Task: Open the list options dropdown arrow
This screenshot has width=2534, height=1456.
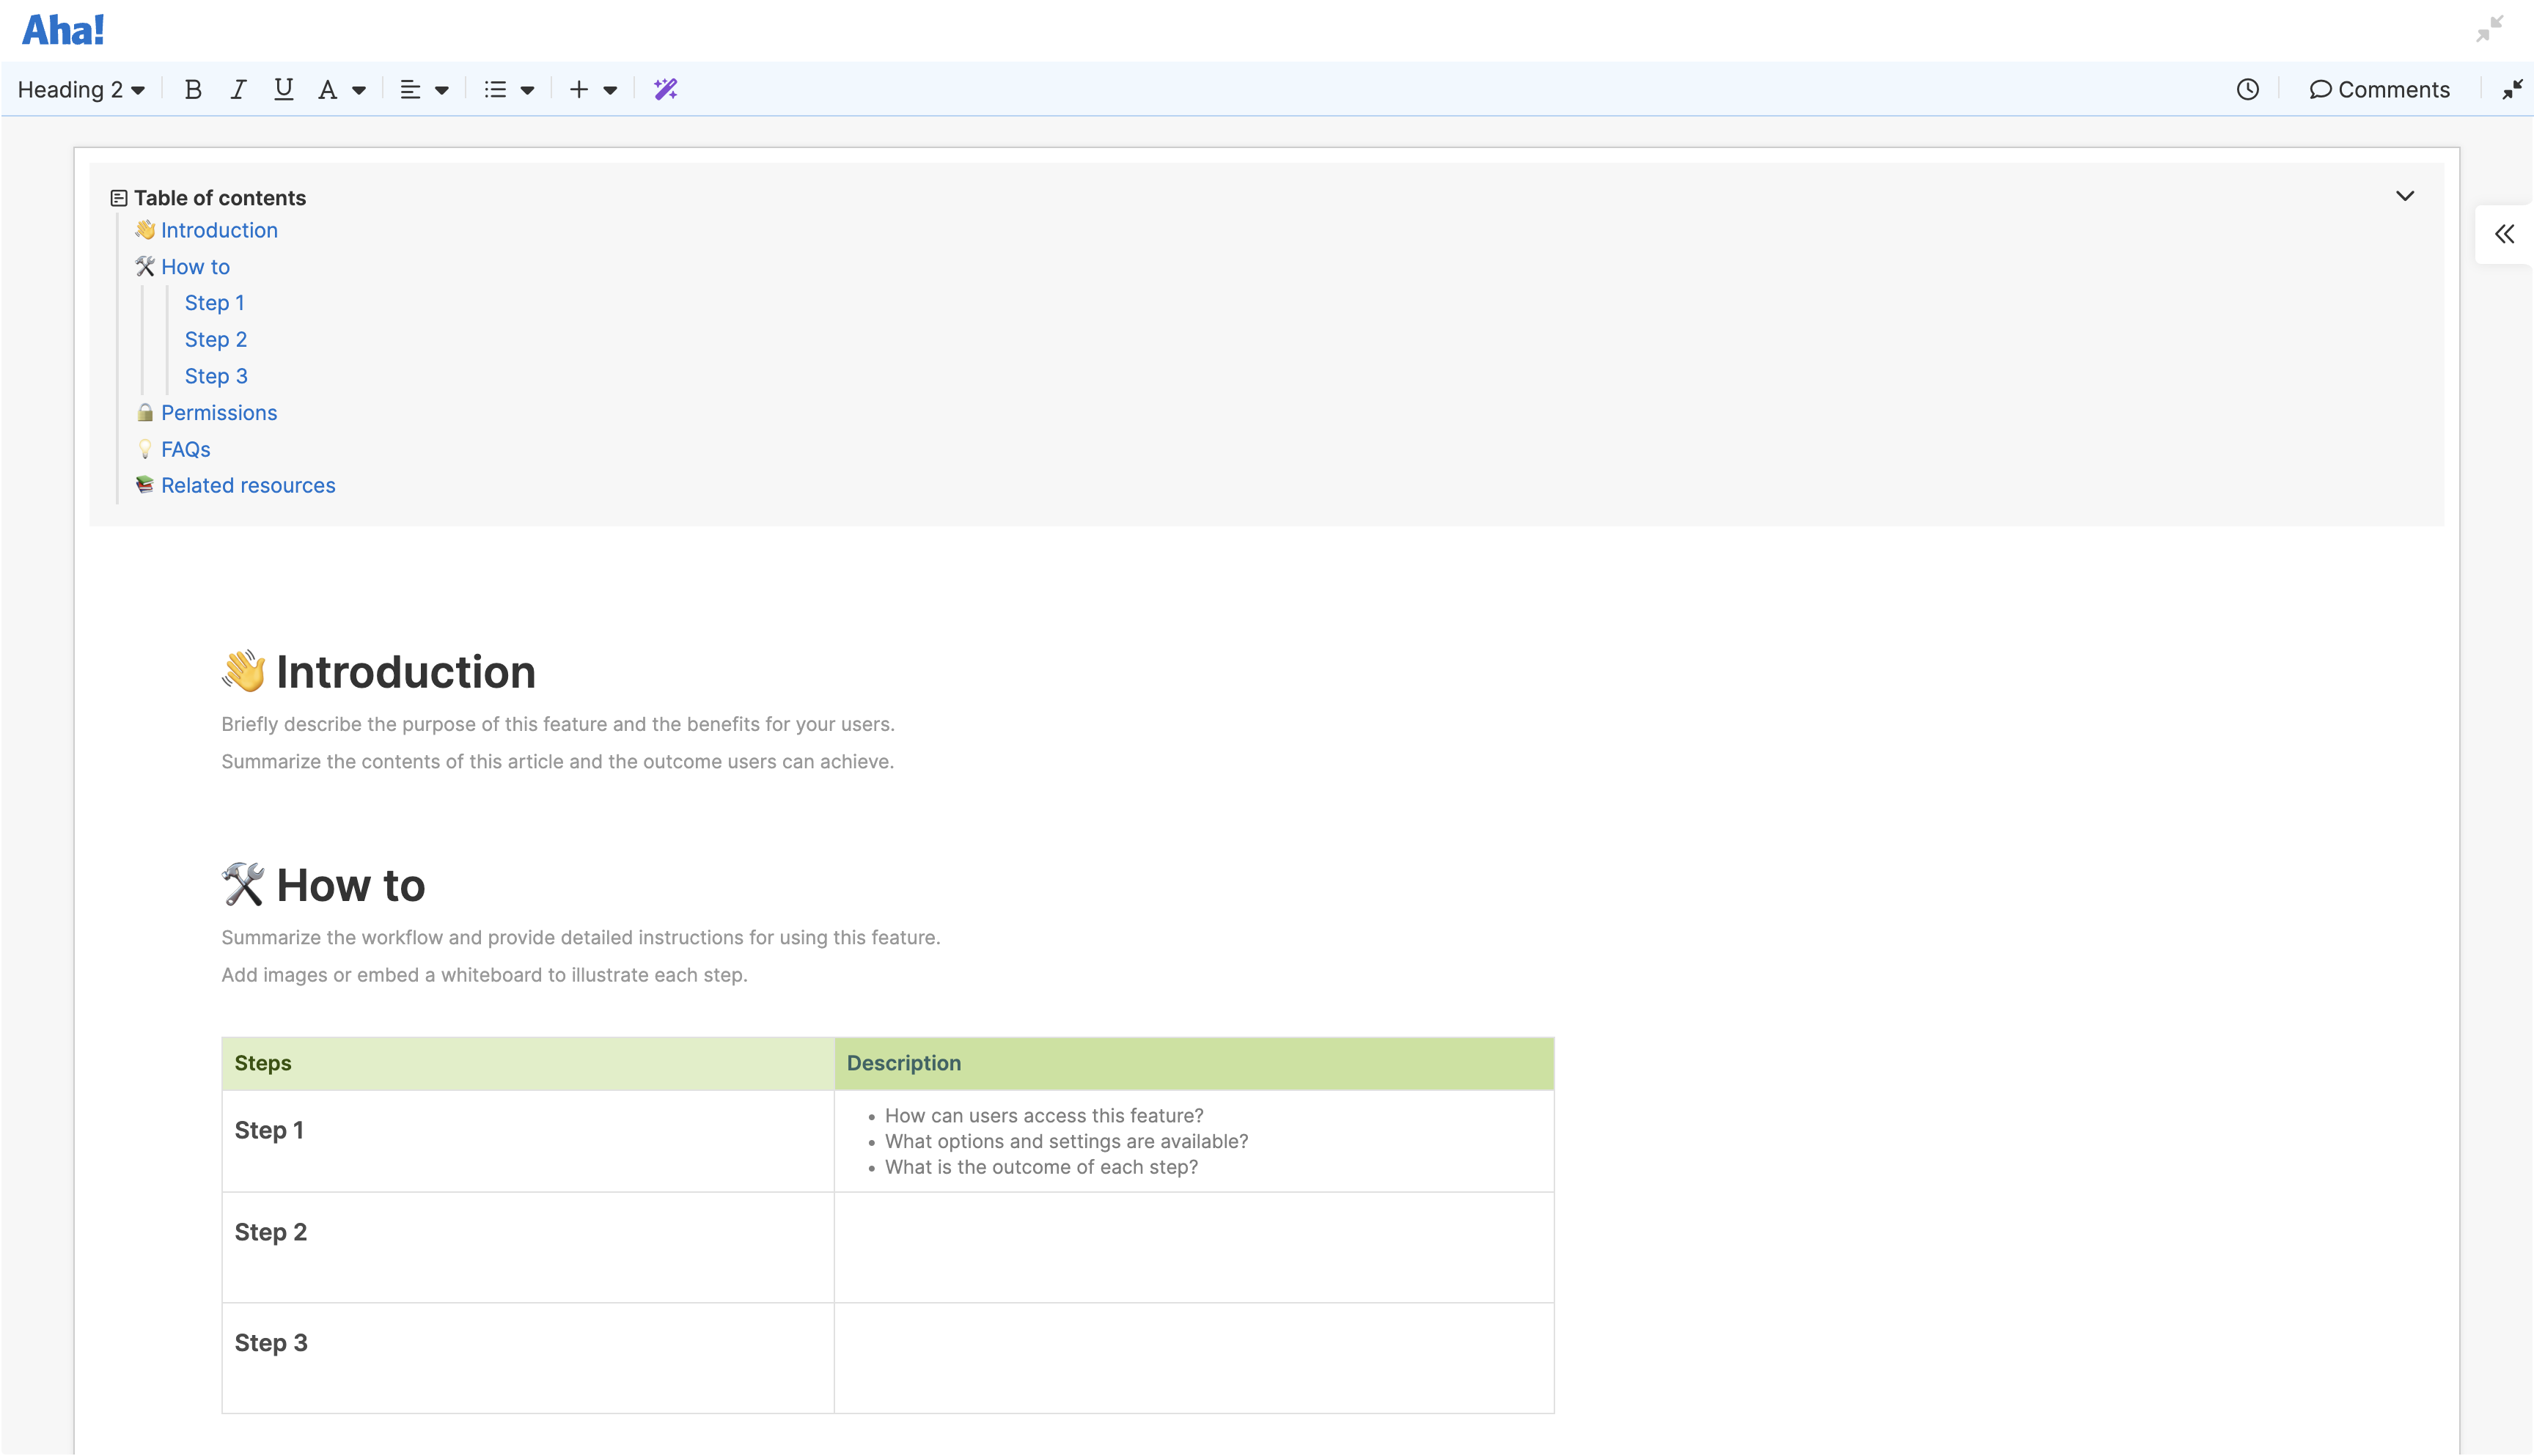Action: click(x=527, y=89)
